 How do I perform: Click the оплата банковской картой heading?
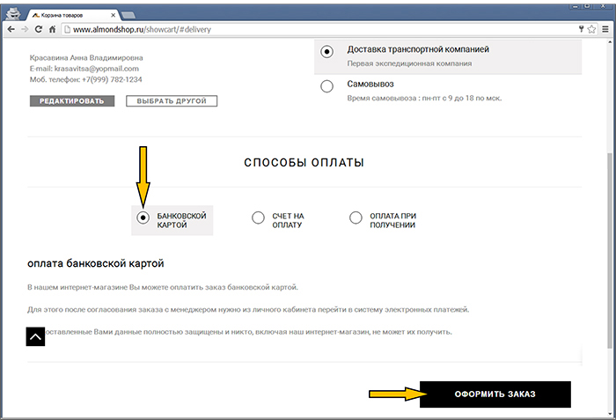tap(95, 263)
